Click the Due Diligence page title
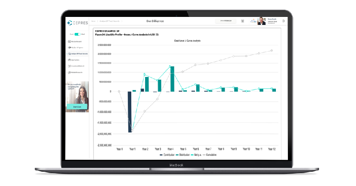 [155, 21]
